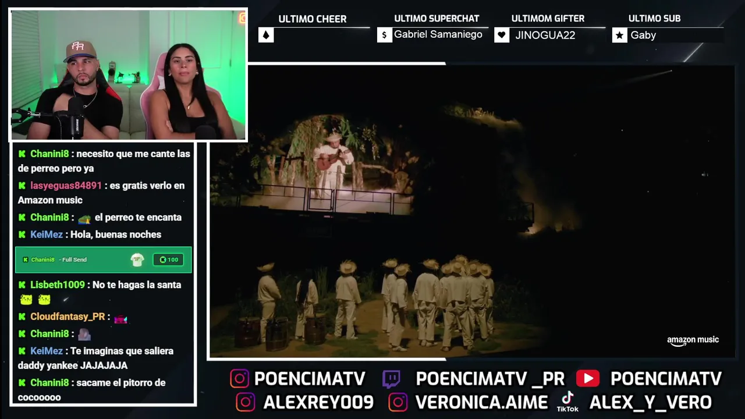Viewport: 745px width, 419px height.
Task: Click the TikTok icon beside ALEX_Y_VERO
Action: (x=567, y=401)
